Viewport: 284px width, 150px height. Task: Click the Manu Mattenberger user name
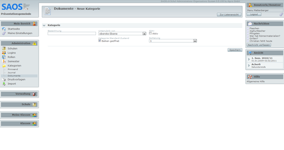[x=258, y=10]
